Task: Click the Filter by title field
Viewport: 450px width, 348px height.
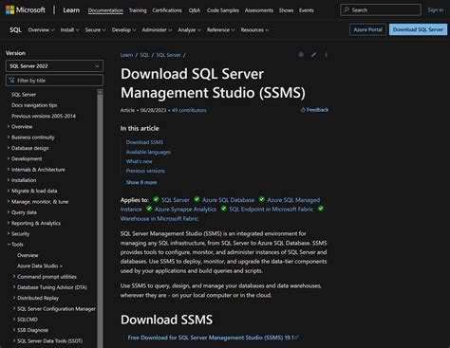Action: pos(54,81)
